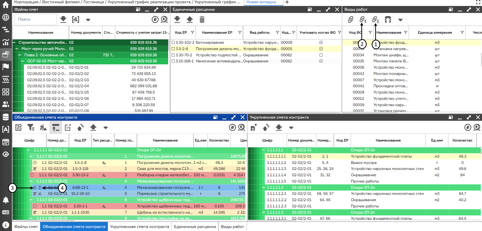
Task: Open the users icon in left sidebar
Action: point(6,104)
